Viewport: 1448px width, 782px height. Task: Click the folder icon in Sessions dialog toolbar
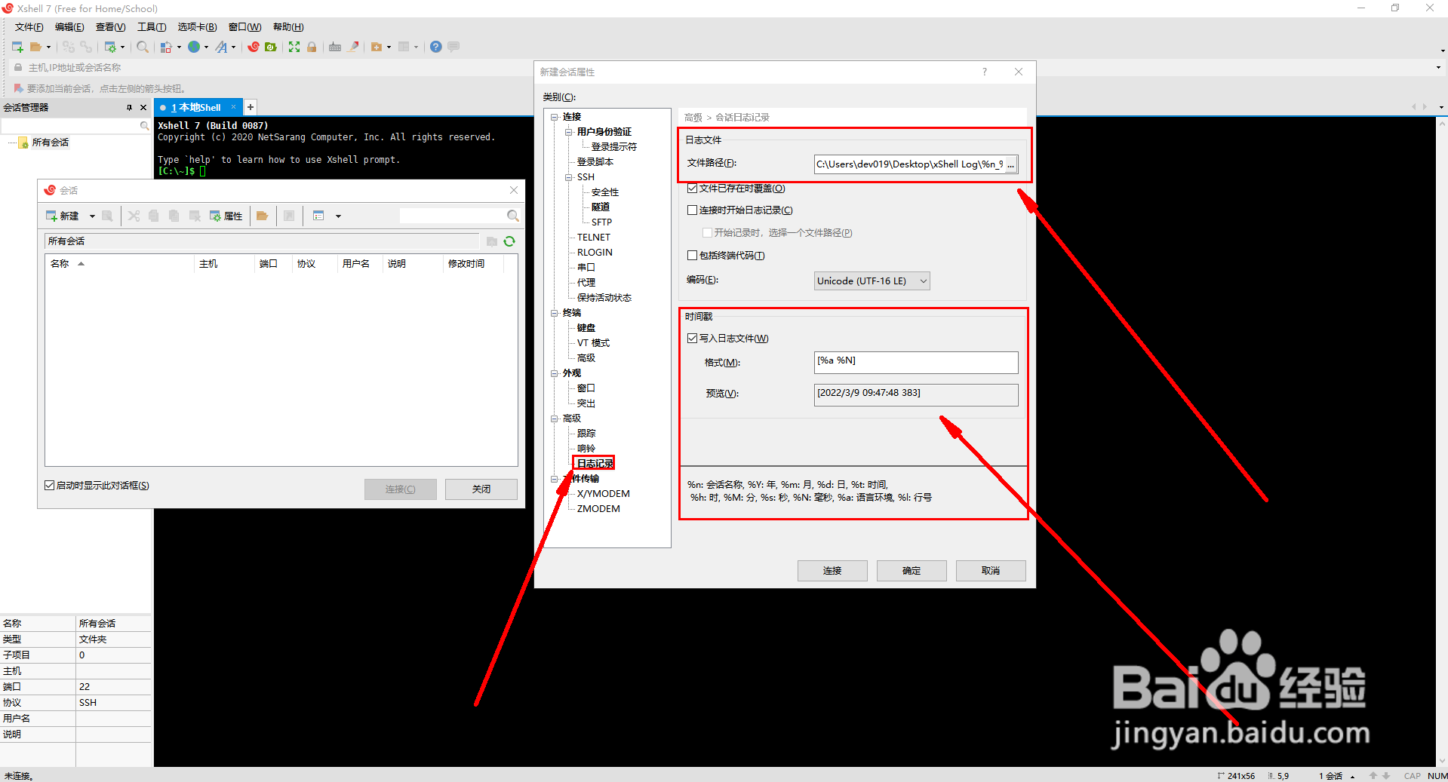click(263, 216)
